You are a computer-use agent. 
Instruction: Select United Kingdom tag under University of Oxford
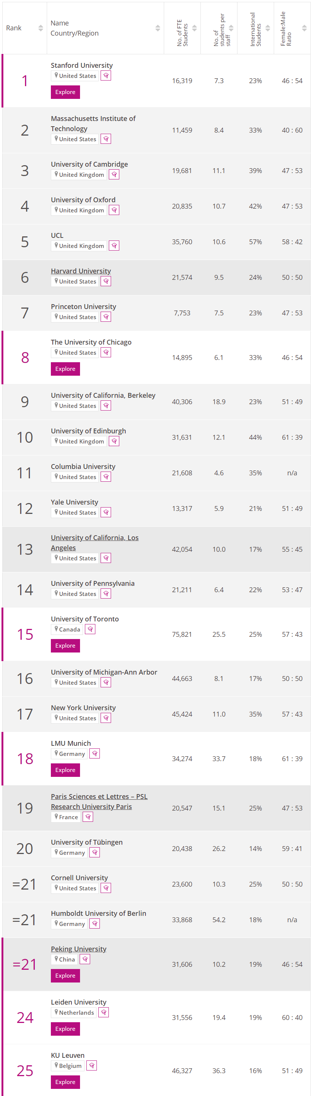pyautogui.click(x=79, y=210)
